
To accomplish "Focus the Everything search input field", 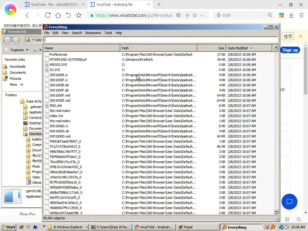I will pyautogui.click(x=161, y=39).
